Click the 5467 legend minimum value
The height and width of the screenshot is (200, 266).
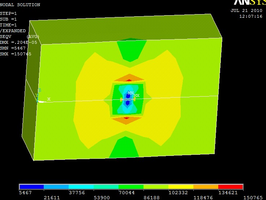click(x=25, y=193)
